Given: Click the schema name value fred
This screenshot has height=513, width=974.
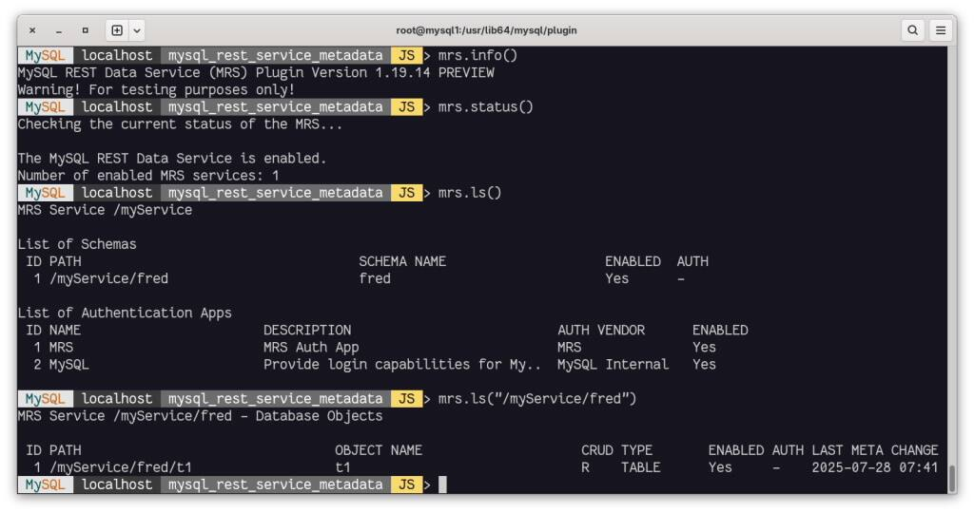Looking at the screenshot, I should click(375, 278).
